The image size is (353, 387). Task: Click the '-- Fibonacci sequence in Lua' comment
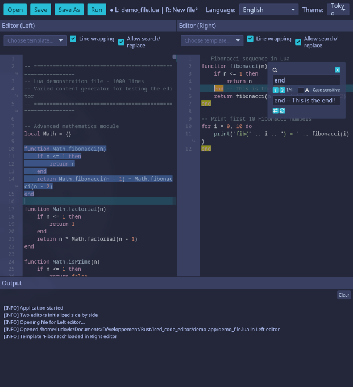coord(246,59)
